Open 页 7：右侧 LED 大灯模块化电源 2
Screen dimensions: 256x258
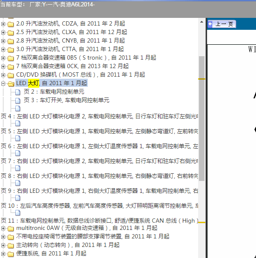(99, 161)
